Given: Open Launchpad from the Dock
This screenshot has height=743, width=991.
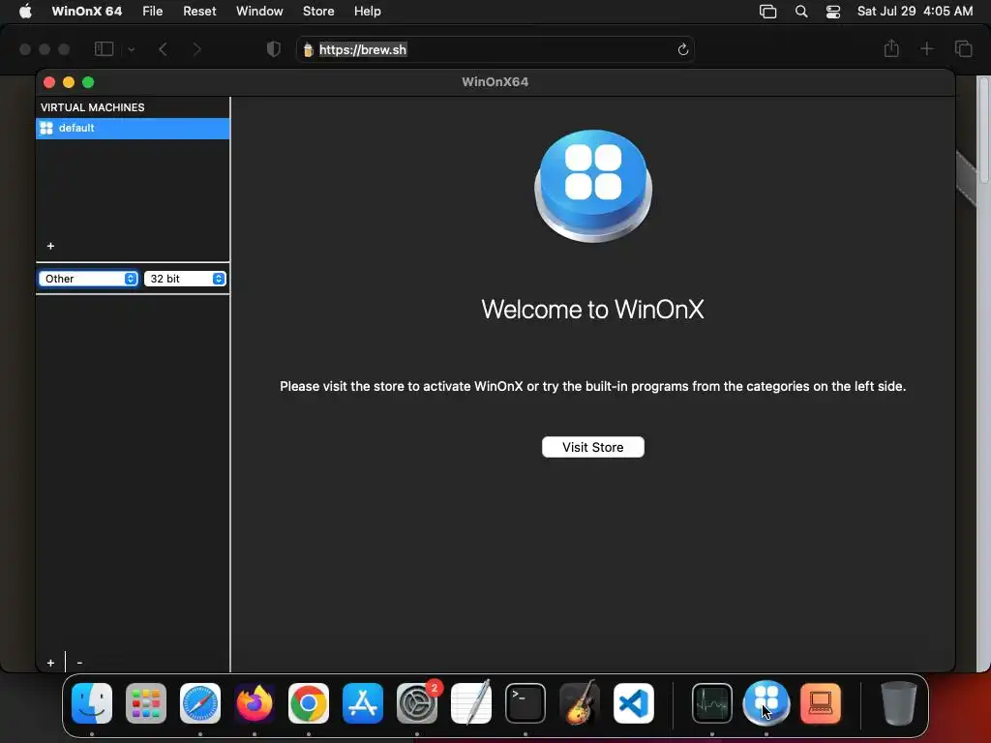Looking at the screenshot, I should [146, 703].
